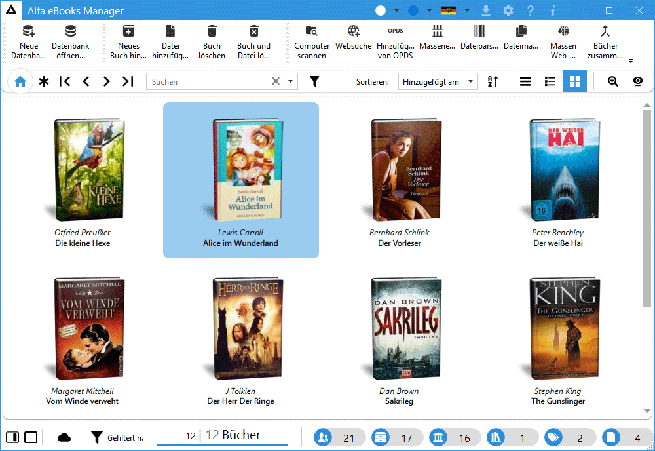
Task: Click the blue circle color theme
Action: (413, 10)
